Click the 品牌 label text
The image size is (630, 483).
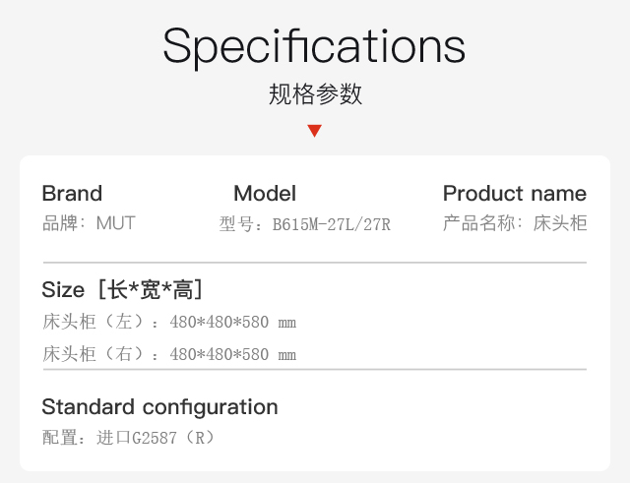(x=59, y=223)
